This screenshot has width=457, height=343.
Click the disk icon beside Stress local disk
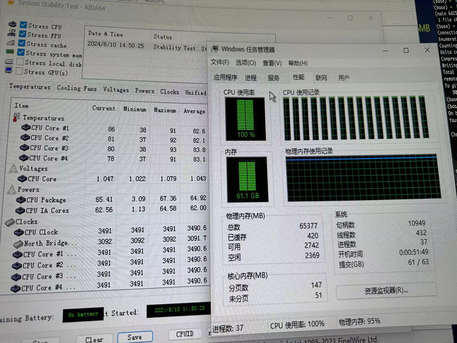pos(9,61)
